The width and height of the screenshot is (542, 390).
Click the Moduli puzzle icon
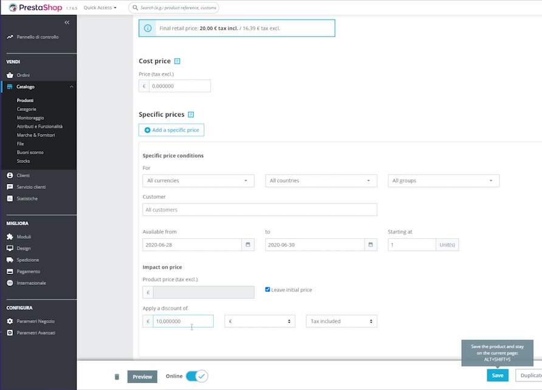click(x=10, y=237)
